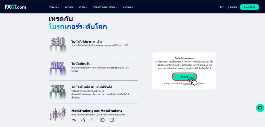This screenshot has height=127, width=265.
Task: Click the text mentioning 30 USD KYC bonus
Action: pyautogui.click(x=100, y=45)
